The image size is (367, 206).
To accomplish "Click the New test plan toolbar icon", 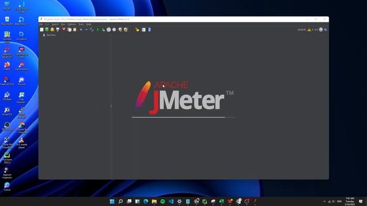I will (x=42, y=30).
